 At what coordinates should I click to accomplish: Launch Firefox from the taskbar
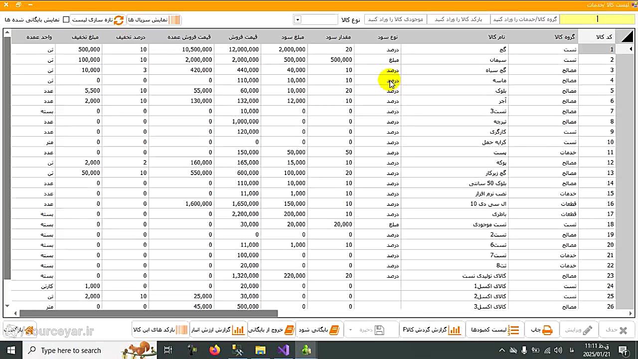tap(215, 350)
